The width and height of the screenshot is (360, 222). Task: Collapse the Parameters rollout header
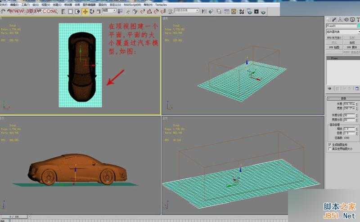pyautogui.click(x=343, y=98)
